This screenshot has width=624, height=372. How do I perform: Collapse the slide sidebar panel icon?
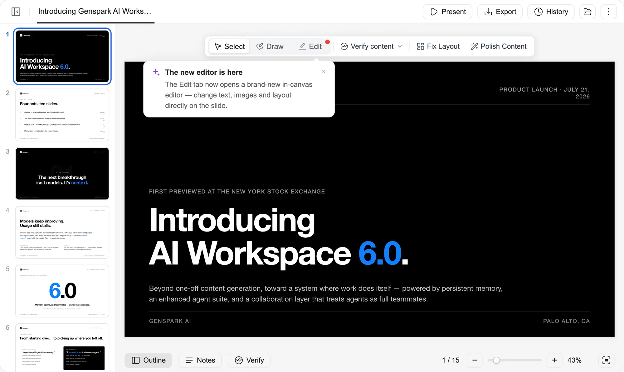[16, 12]
